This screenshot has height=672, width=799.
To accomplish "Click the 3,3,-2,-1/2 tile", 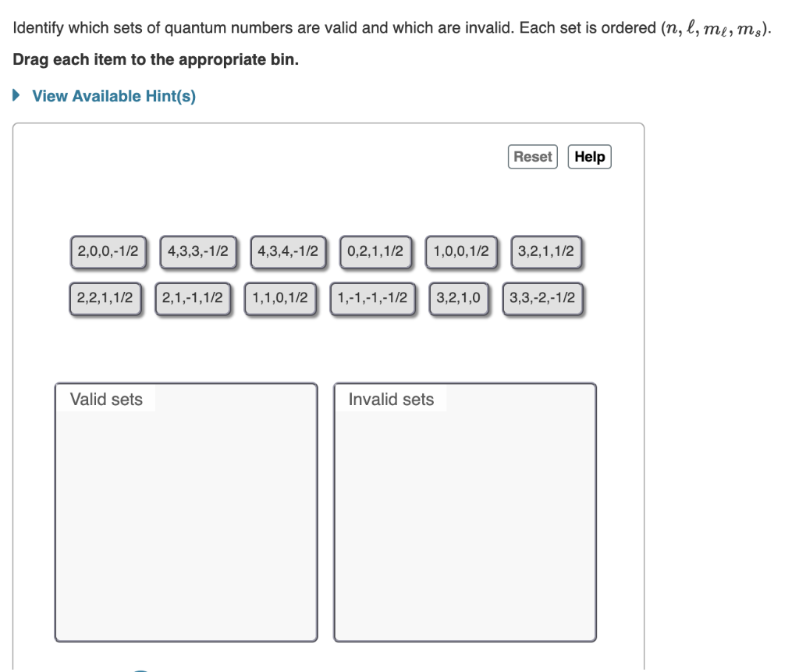I will click(543, 297).
